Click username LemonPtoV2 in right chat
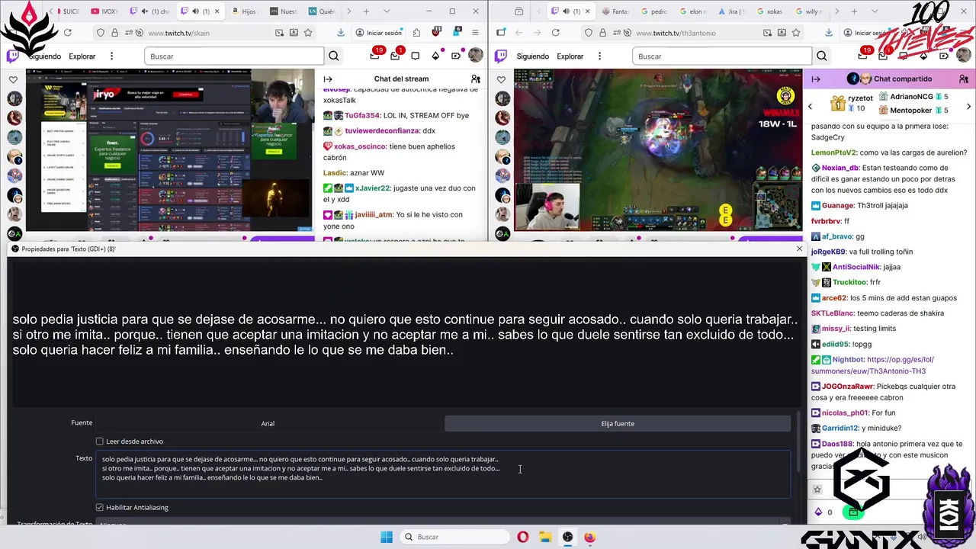 click(x=834, y=152)
